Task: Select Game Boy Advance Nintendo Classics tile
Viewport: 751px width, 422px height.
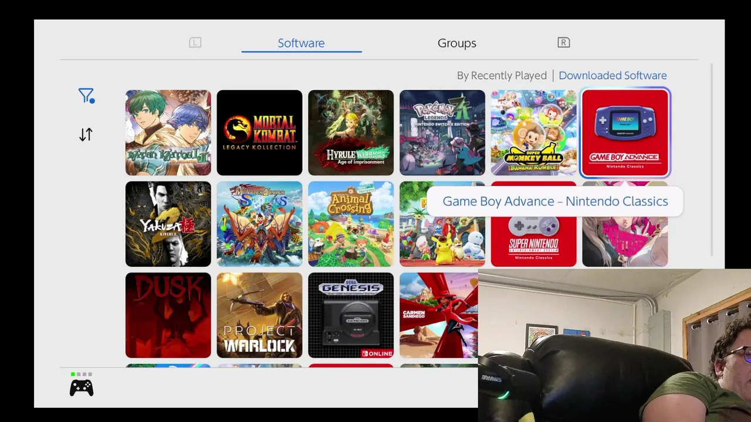Action: pos(625,132)
